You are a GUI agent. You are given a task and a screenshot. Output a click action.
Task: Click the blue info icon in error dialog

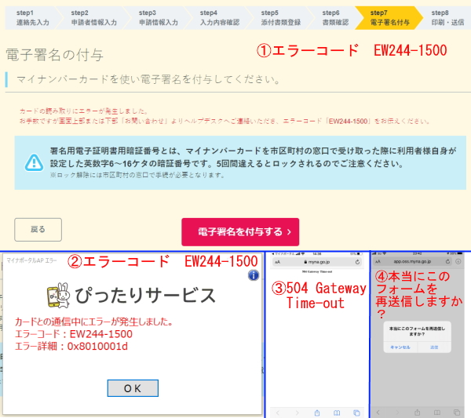point(254,275)
